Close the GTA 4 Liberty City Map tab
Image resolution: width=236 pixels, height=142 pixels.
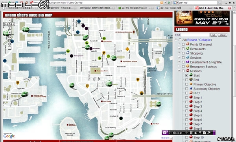point(230,8)
